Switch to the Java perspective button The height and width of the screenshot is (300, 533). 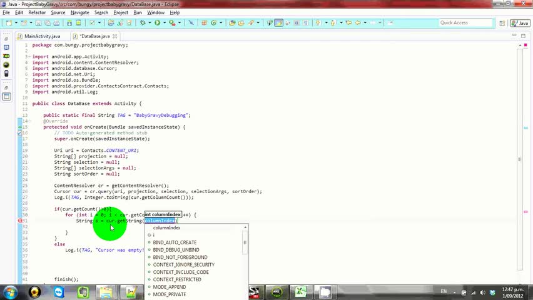pyautogui.click(x=520, y=23)
